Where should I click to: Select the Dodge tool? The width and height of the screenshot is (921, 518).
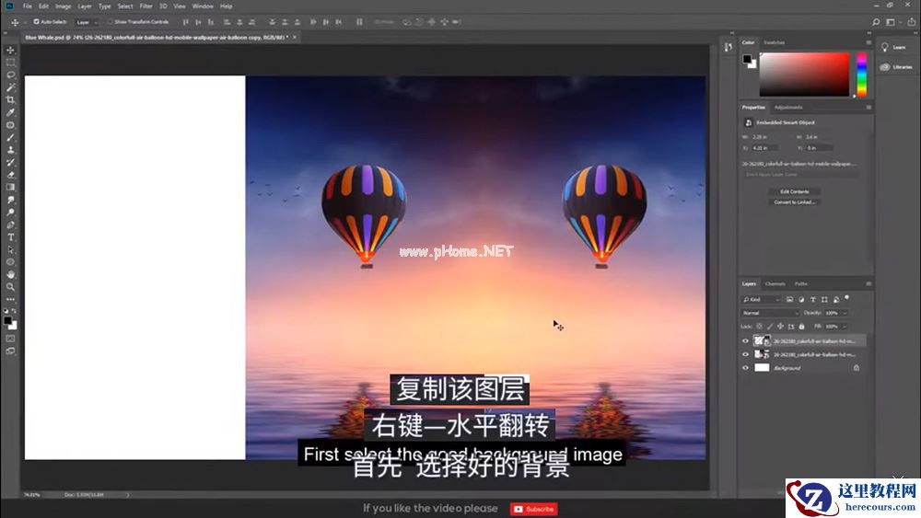(x=10, y=213)
